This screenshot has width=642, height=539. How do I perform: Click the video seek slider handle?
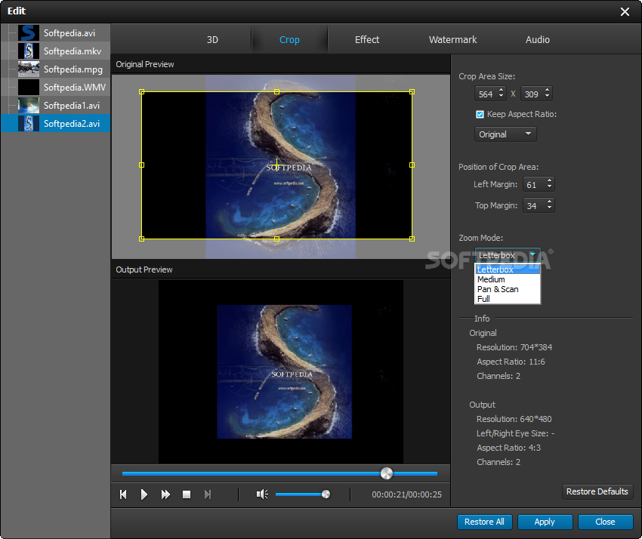[x=386, y=473]
